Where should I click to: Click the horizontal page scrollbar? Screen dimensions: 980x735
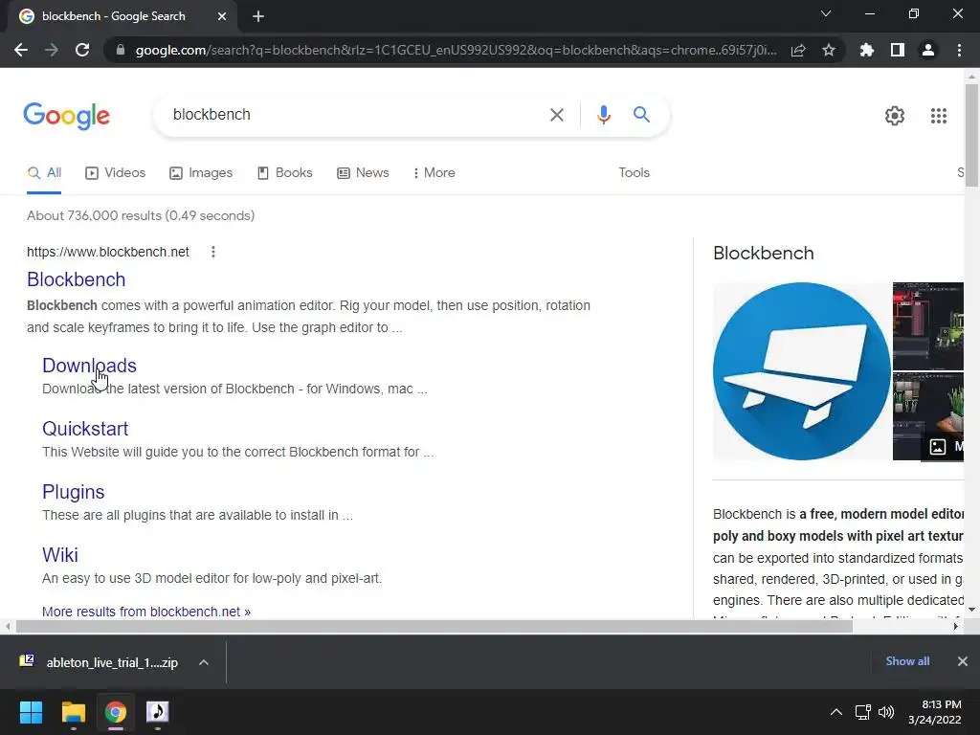[x=434, y=626]
